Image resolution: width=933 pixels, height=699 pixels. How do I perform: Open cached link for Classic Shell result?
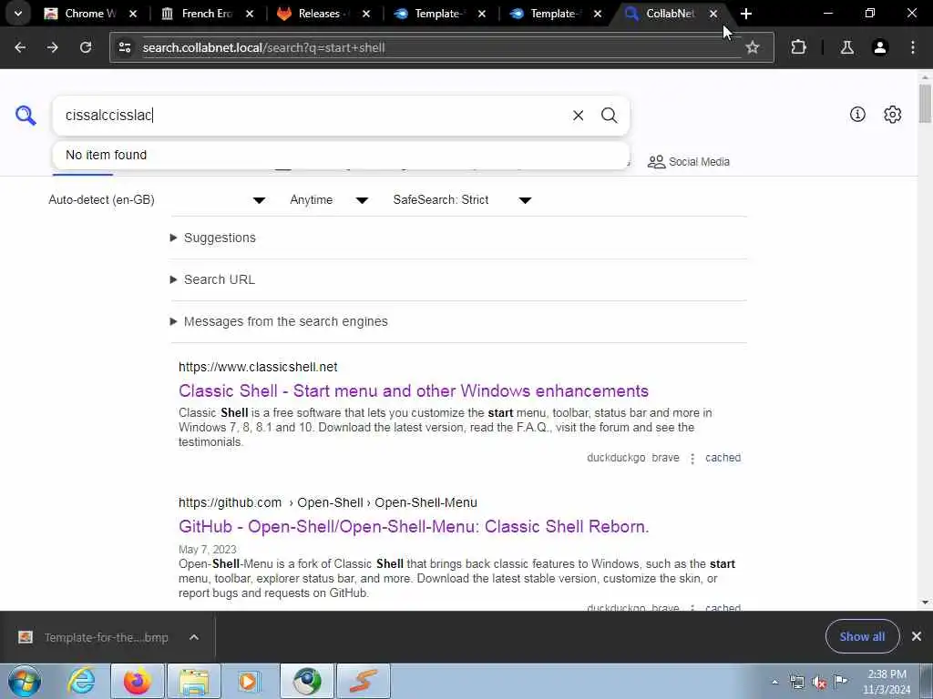(723, 458)
